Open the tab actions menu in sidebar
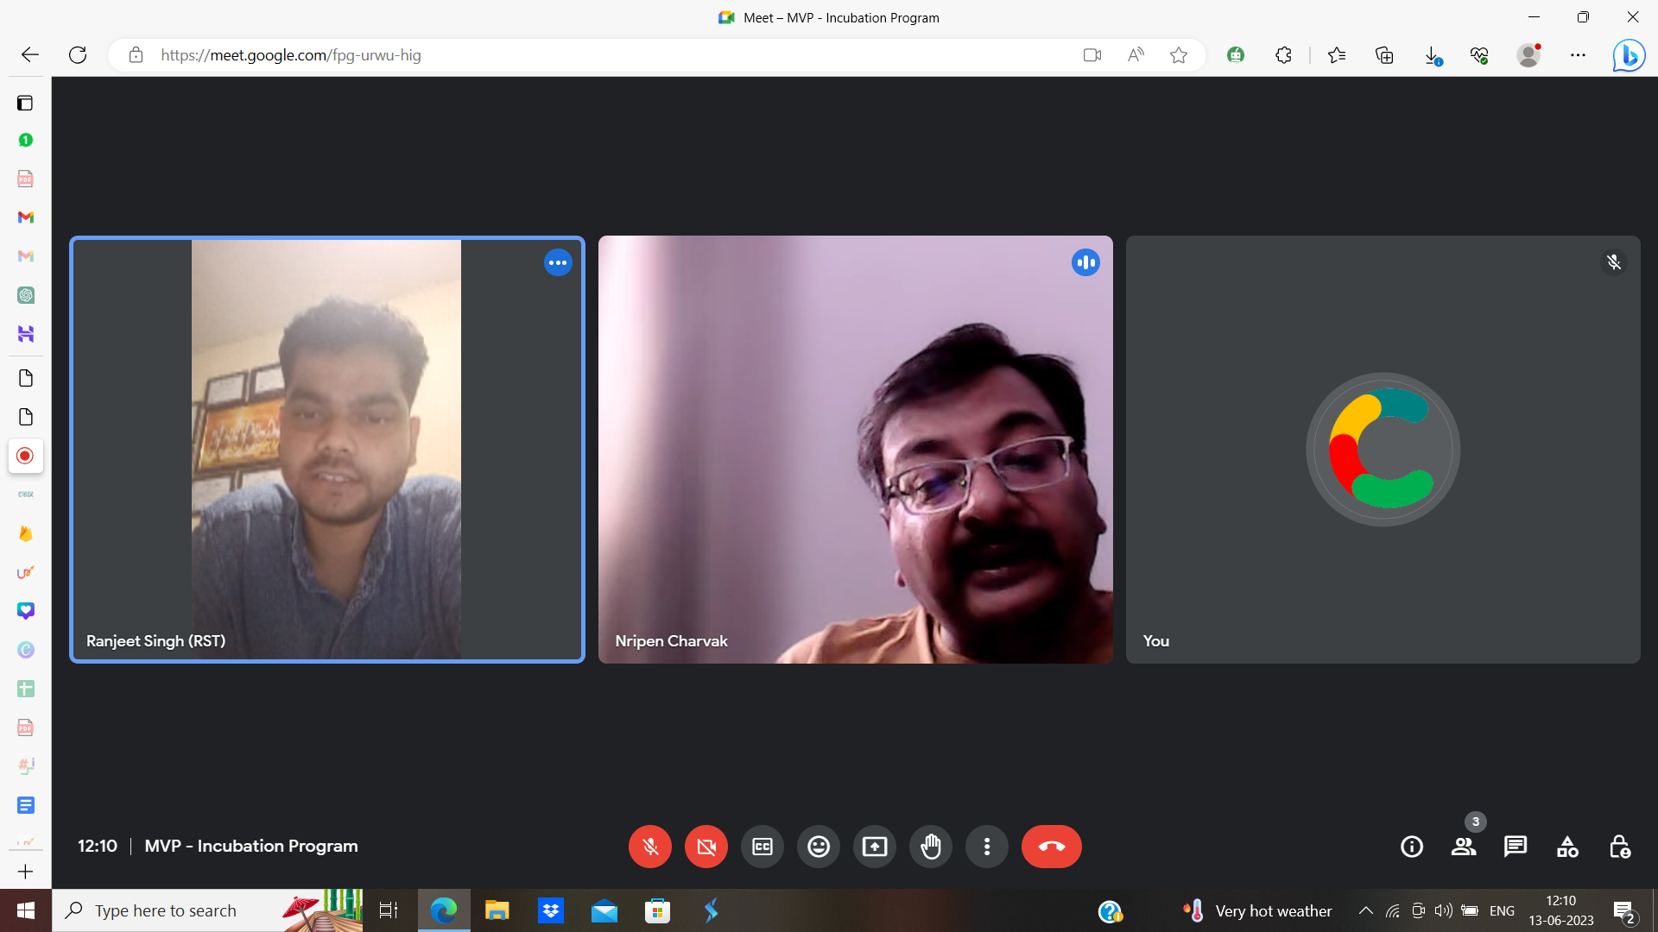The image size is (1658, 932). (x=25, y=104)
